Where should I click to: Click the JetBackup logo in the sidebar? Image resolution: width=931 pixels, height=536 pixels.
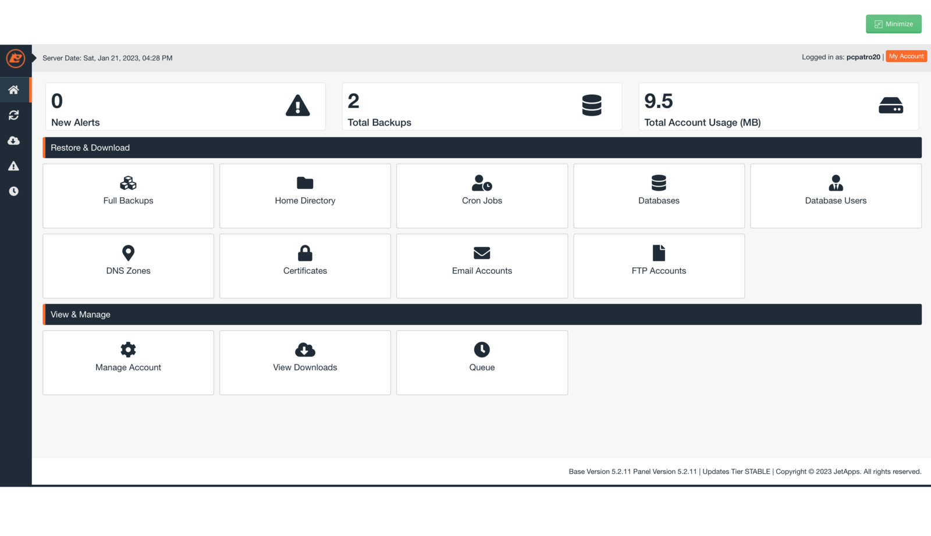click(15, 58)
